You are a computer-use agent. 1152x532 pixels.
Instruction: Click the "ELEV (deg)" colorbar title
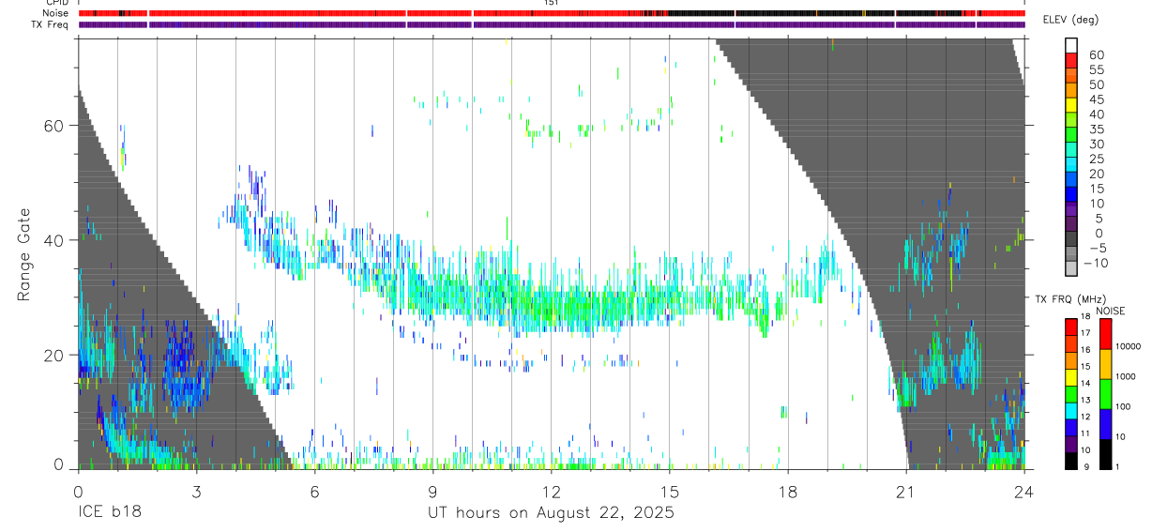(x=1072, y=20)
